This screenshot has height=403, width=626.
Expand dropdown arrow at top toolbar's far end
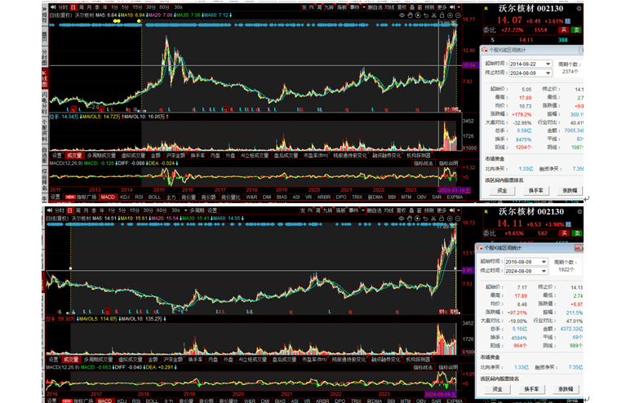[459, 7]
